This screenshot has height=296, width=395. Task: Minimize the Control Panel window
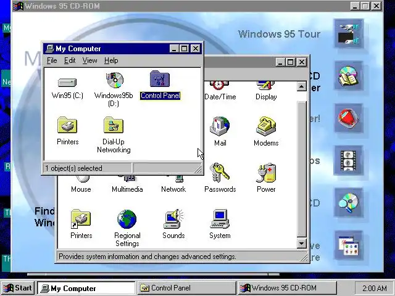280,62
